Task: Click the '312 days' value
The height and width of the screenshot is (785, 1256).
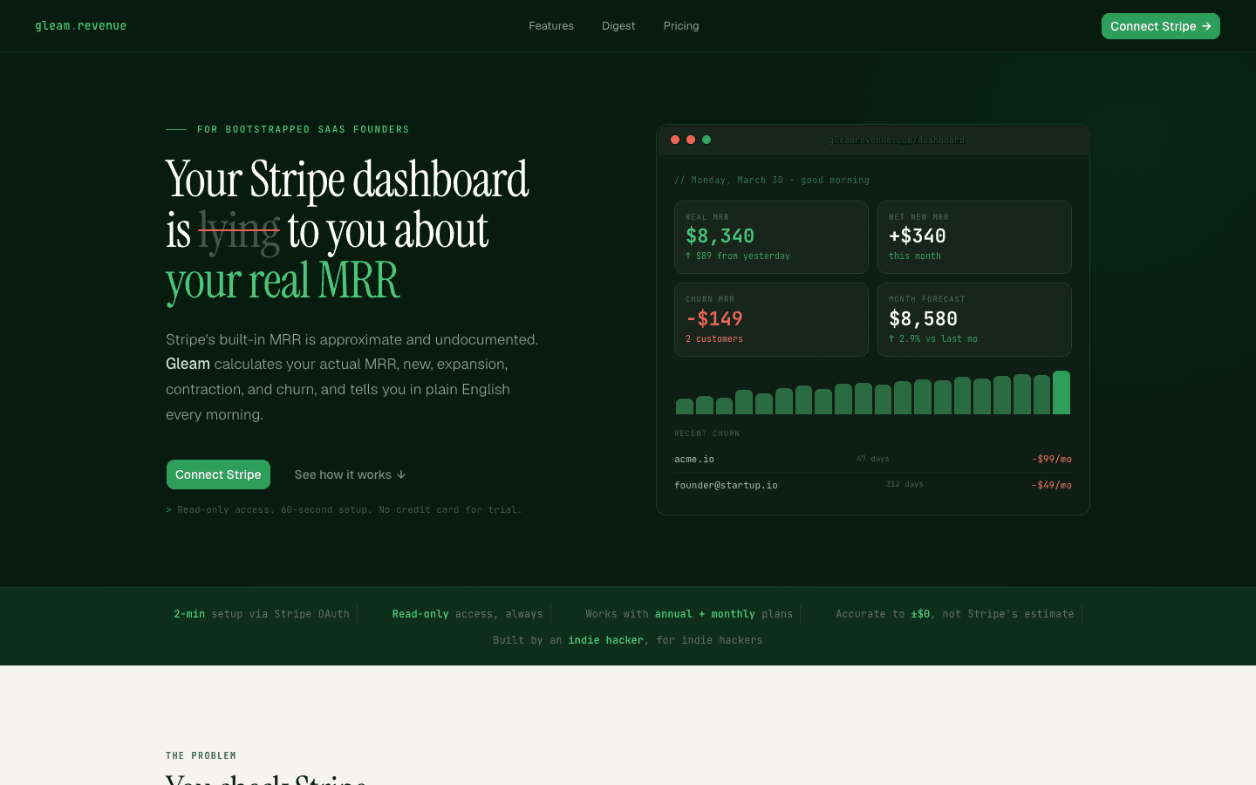Action: (x=904, y=484)
